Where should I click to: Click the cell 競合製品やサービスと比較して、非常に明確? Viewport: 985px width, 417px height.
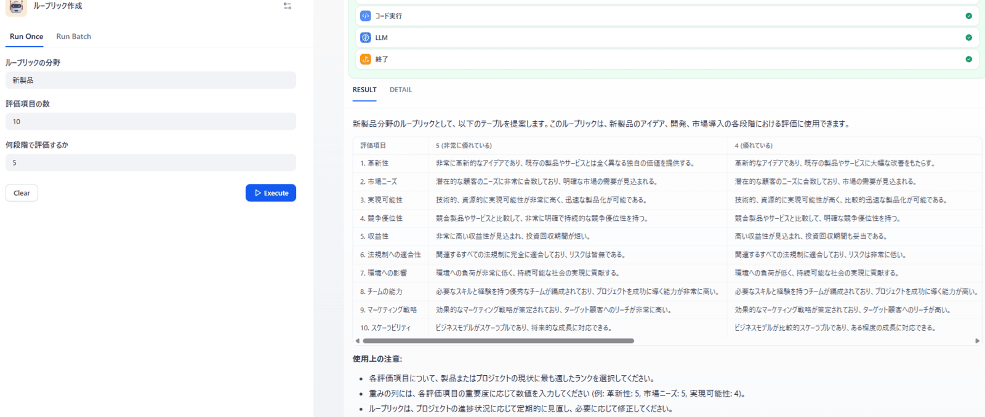click(542, 218)
